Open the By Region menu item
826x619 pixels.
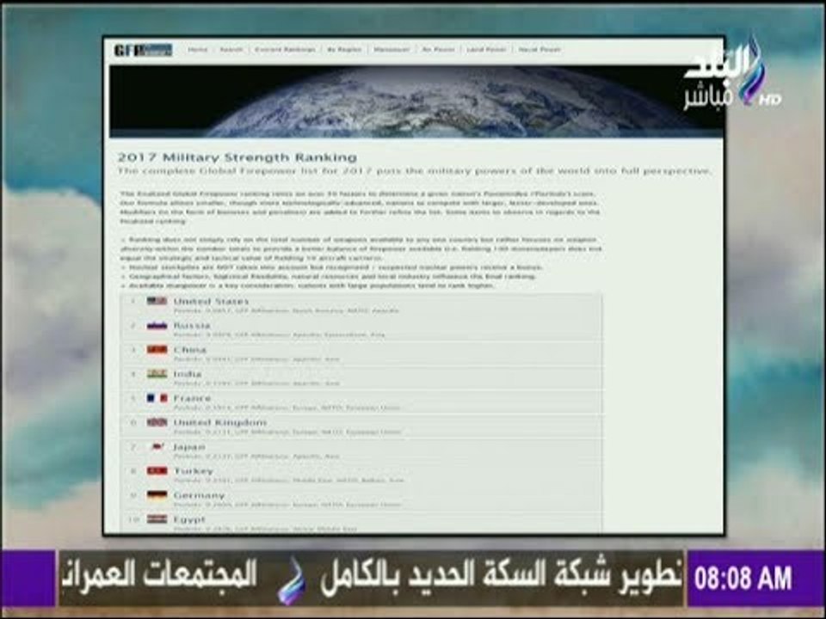[344, 50]
